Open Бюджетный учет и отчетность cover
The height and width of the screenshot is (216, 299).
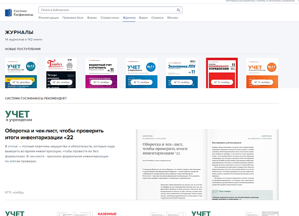coord(101,73)
